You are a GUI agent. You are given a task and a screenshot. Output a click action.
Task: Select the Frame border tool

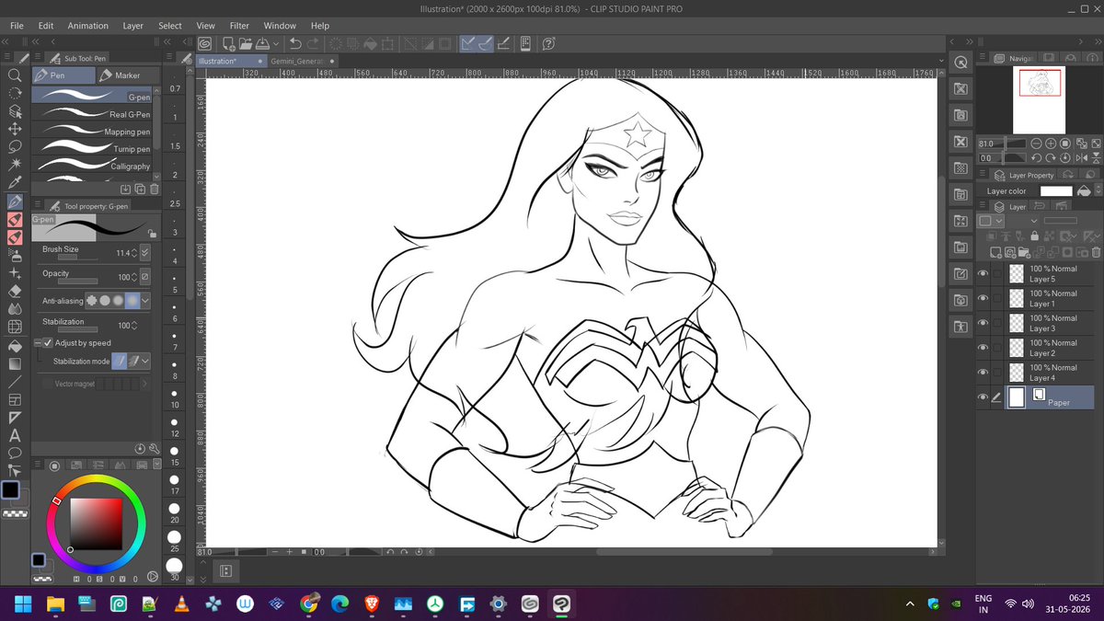pyautogui.click(x=15, y=399)
